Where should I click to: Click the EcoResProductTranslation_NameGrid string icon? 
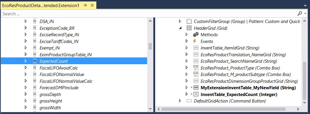pyautogui.click(x=196, y=54)
